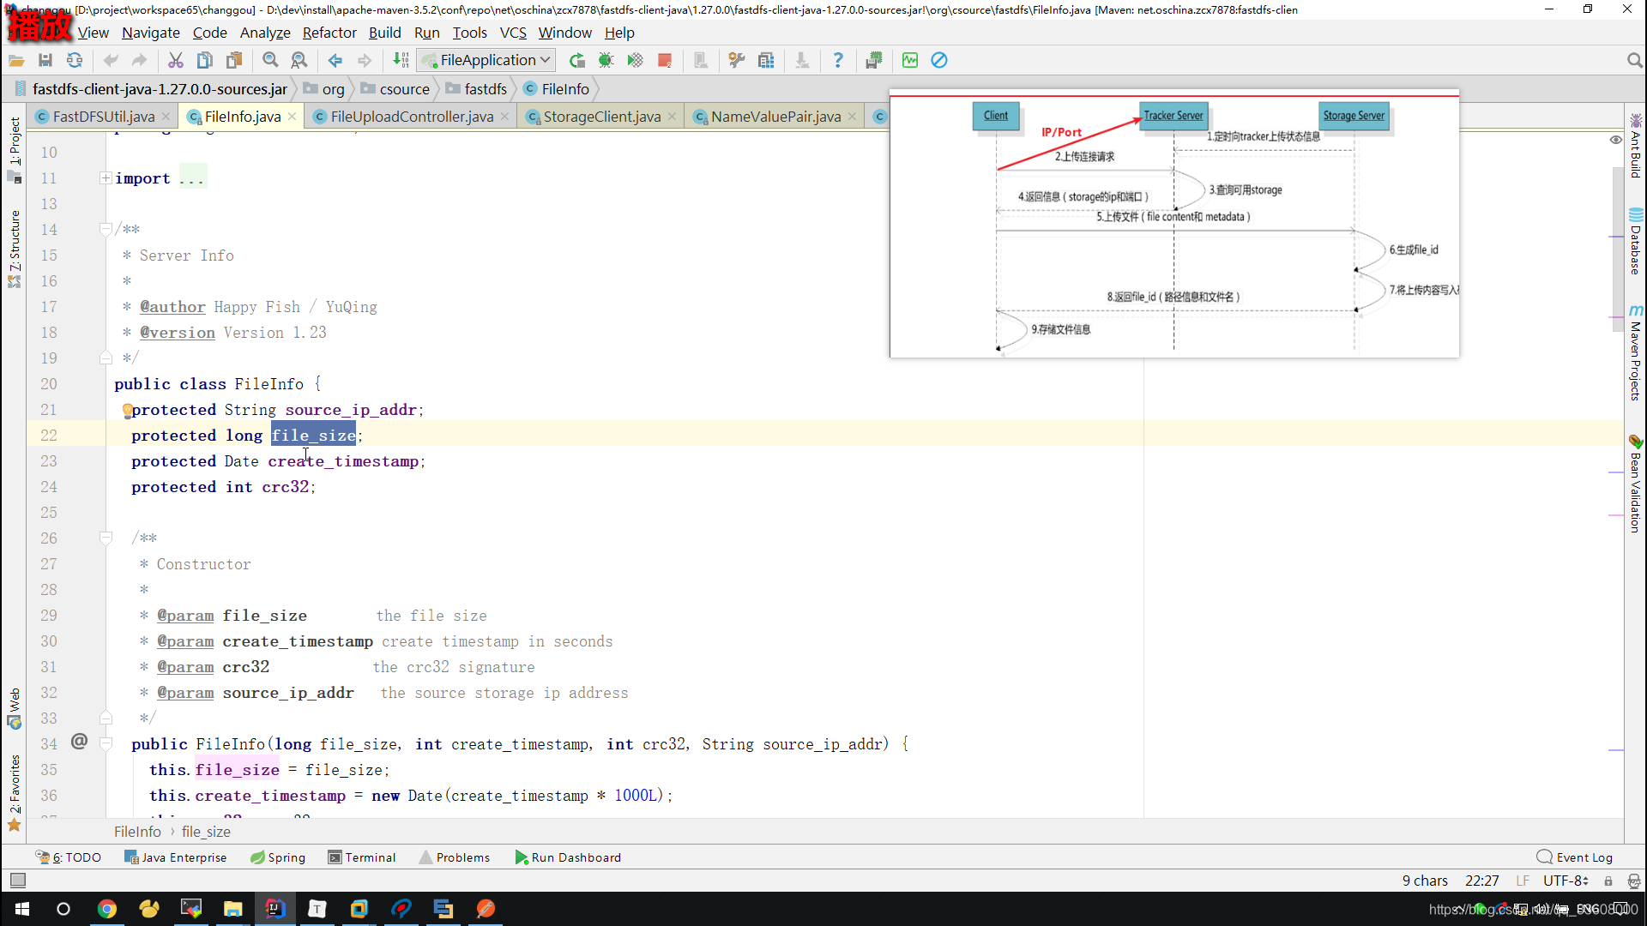Click the Open folder toolbar icon
The height and width of the screenshot is (926, 1647).
tap(16, 60)
